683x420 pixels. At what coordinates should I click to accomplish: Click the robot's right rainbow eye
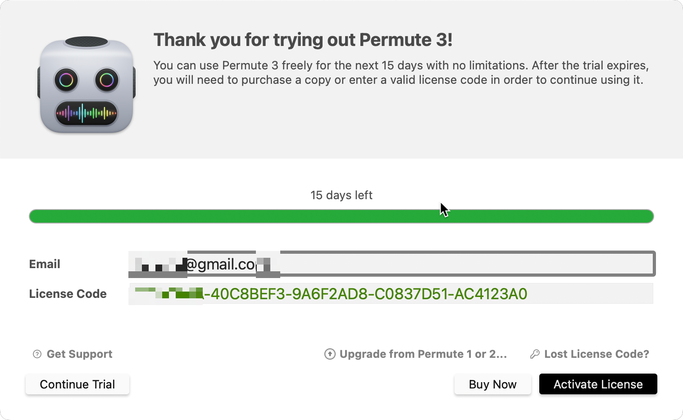107,80
